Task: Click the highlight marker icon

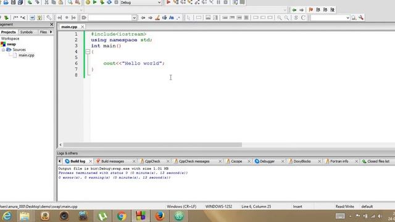Action: (157, 18)
